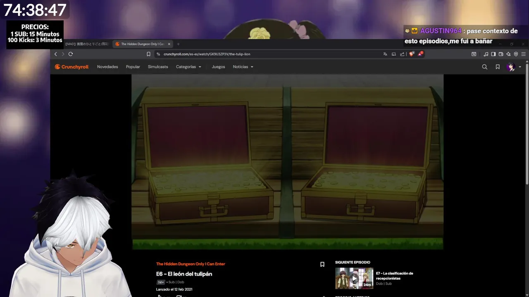529x297 pixels.
Task: Open a new browser tab with plus
Action: 179,44
